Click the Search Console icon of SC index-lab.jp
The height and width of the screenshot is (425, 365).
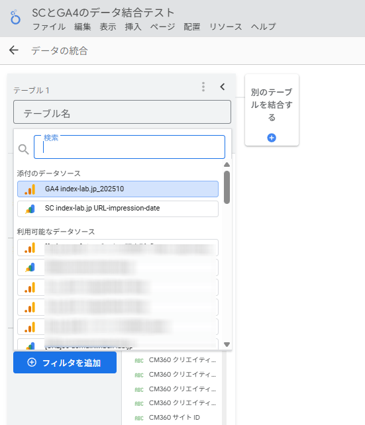point(30,209)
